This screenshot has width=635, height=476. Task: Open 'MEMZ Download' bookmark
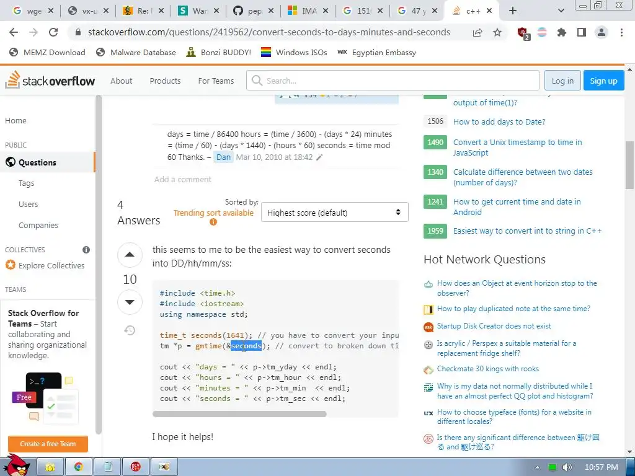[x=47, y=52]
